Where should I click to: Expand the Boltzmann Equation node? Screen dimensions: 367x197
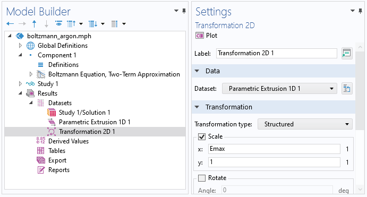pyautogui.click(x=31, y=74)
